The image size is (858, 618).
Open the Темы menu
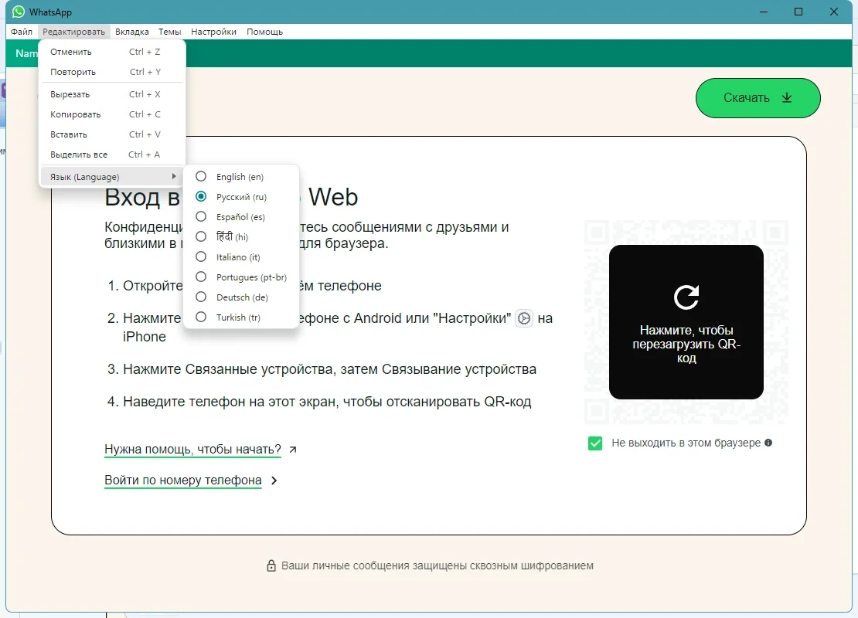click(x=169, y=32)
